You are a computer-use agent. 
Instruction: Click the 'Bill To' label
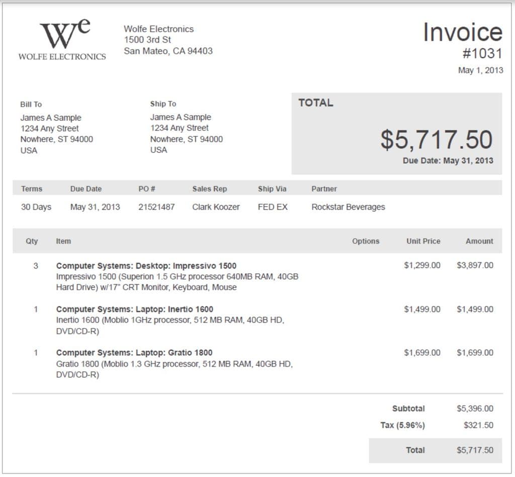(31, 105)
